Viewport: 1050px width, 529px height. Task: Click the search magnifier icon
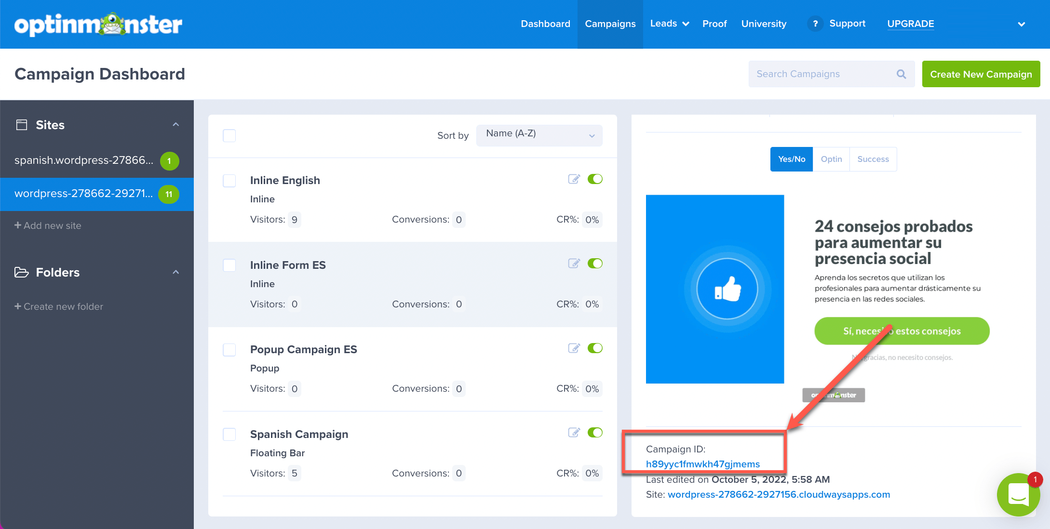coord(901,74)
